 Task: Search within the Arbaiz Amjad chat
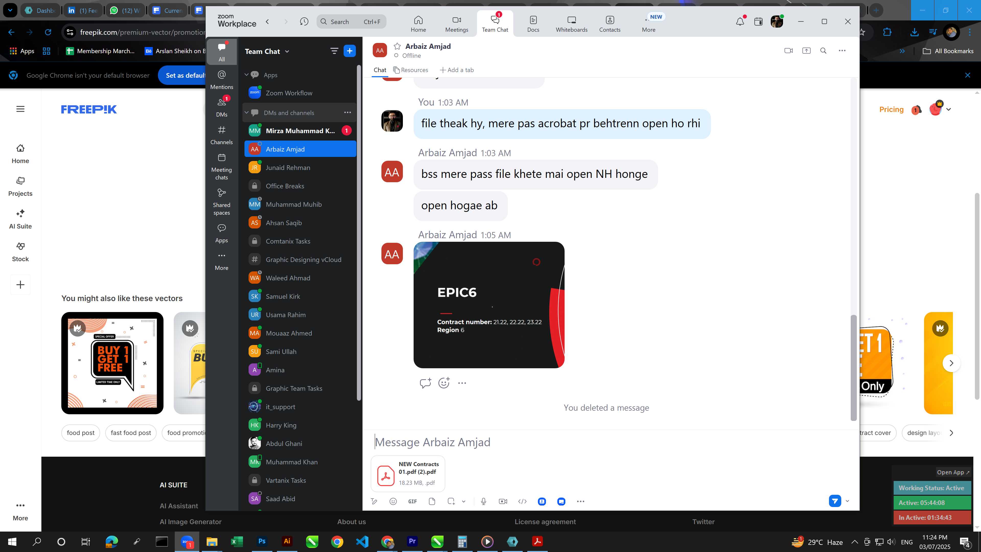(x=823, y=51)
